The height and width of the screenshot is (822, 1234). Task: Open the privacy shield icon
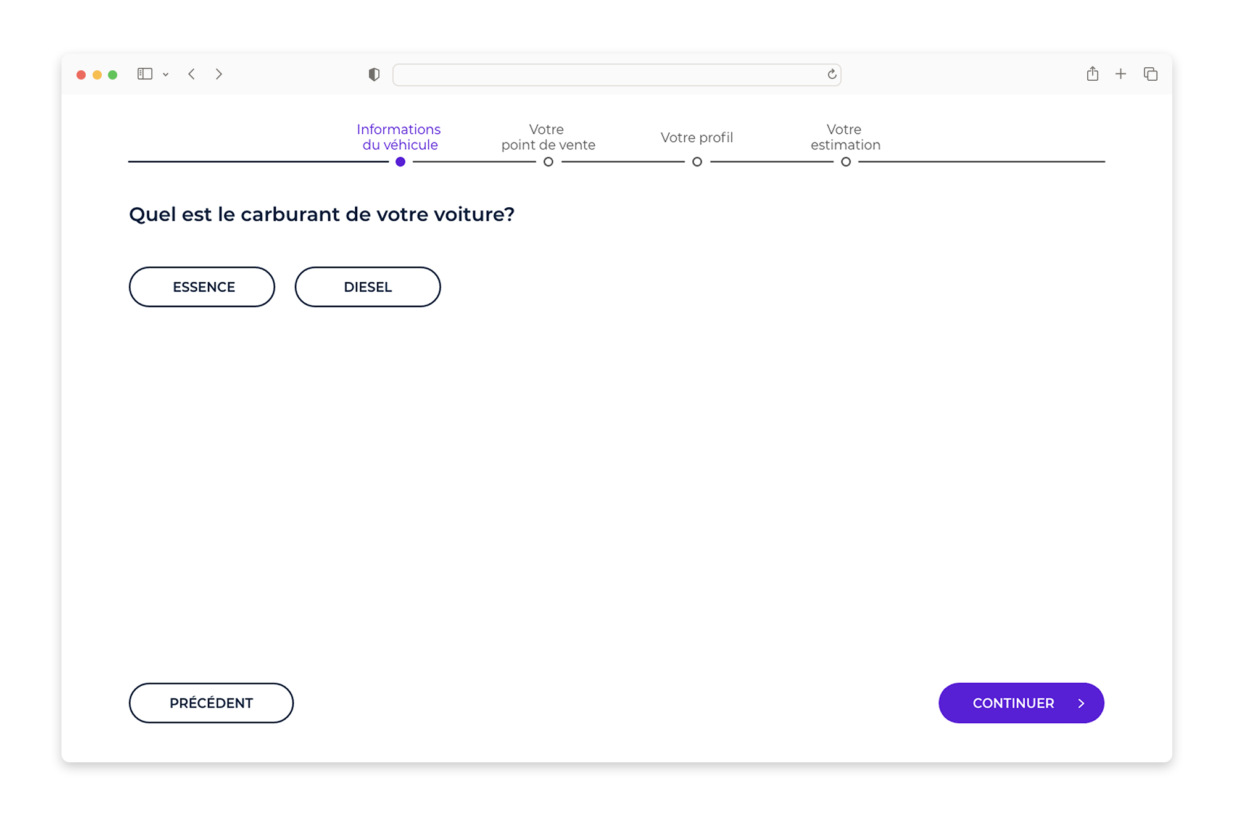374,74
